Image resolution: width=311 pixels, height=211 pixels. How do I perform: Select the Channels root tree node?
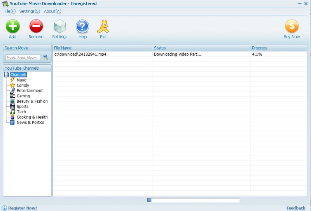click(x=18, y=75)
